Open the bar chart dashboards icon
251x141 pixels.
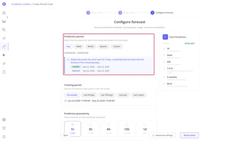4,21
